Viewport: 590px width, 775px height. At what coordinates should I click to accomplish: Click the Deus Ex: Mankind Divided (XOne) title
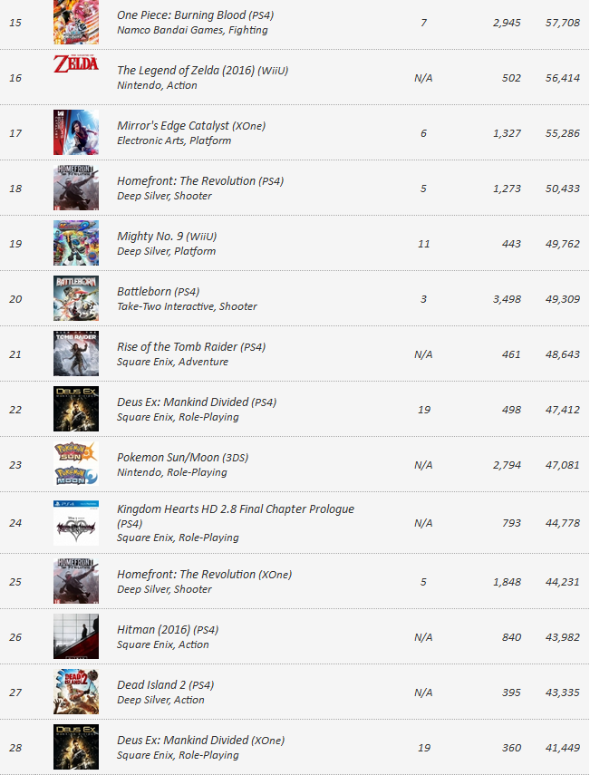point(200,741)
